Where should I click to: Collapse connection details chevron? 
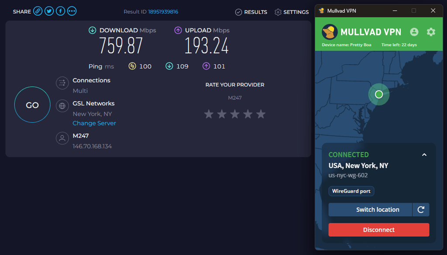[424, 155]
